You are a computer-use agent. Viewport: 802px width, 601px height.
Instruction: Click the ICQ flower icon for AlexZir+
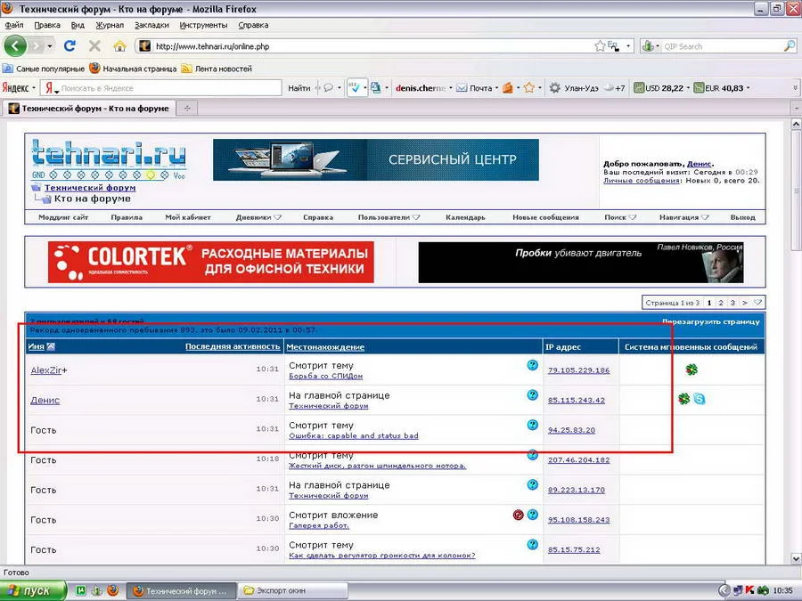point(692,370)
